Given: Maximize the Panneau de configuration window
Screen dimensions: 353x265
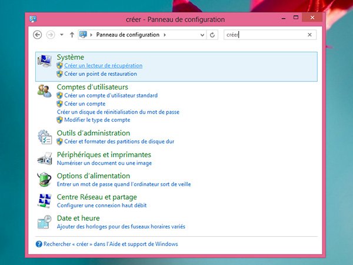Looking at the screenshot, I should [296, 17].
